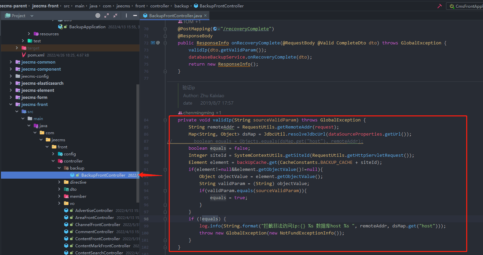Click the Expand All icon in Project panel
The image size is (483, 255).
click(x=107, y=15)
